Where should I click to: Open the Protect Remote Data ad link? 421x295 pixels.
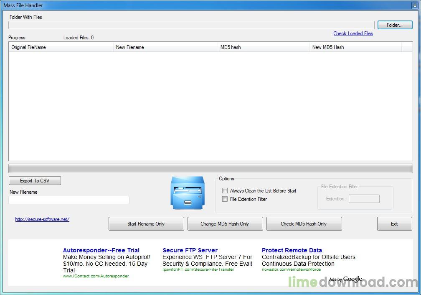(x=292, y=250)
